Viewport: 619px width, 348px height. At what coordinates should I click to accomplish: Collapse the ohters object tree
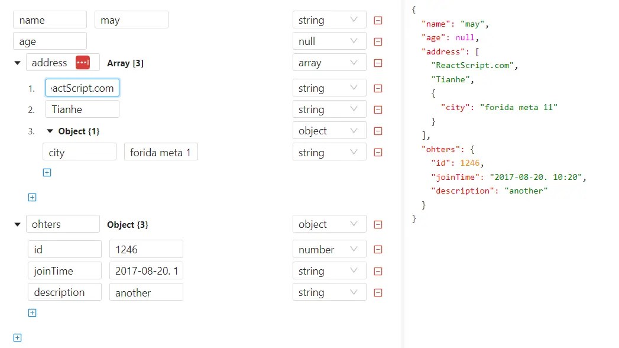tap(17, 224)
